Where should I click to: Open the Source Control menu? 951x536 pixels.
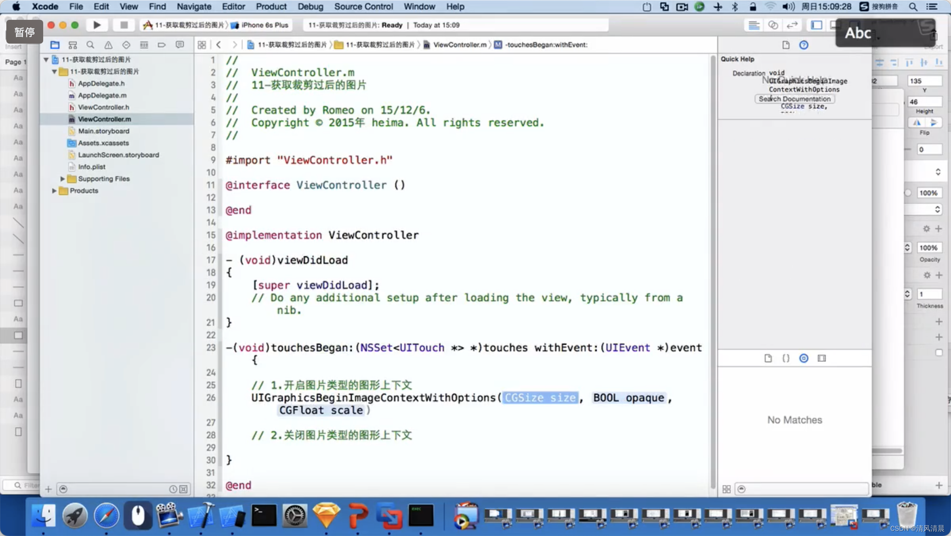363,6
